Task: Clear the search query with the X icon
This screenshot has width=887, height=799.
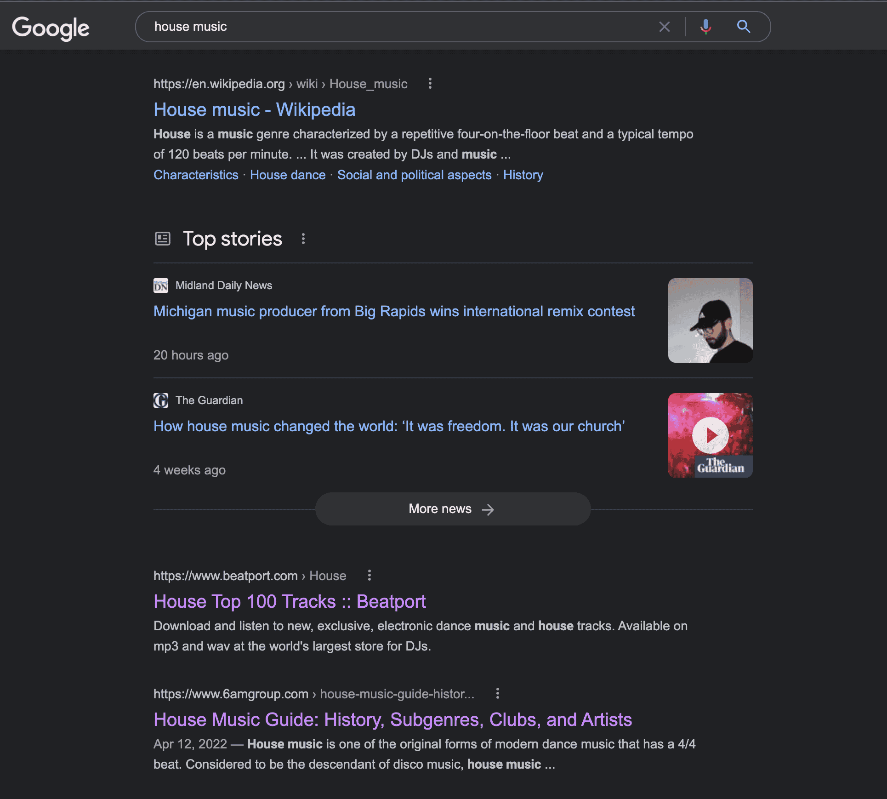Action: tap(664, 27)
